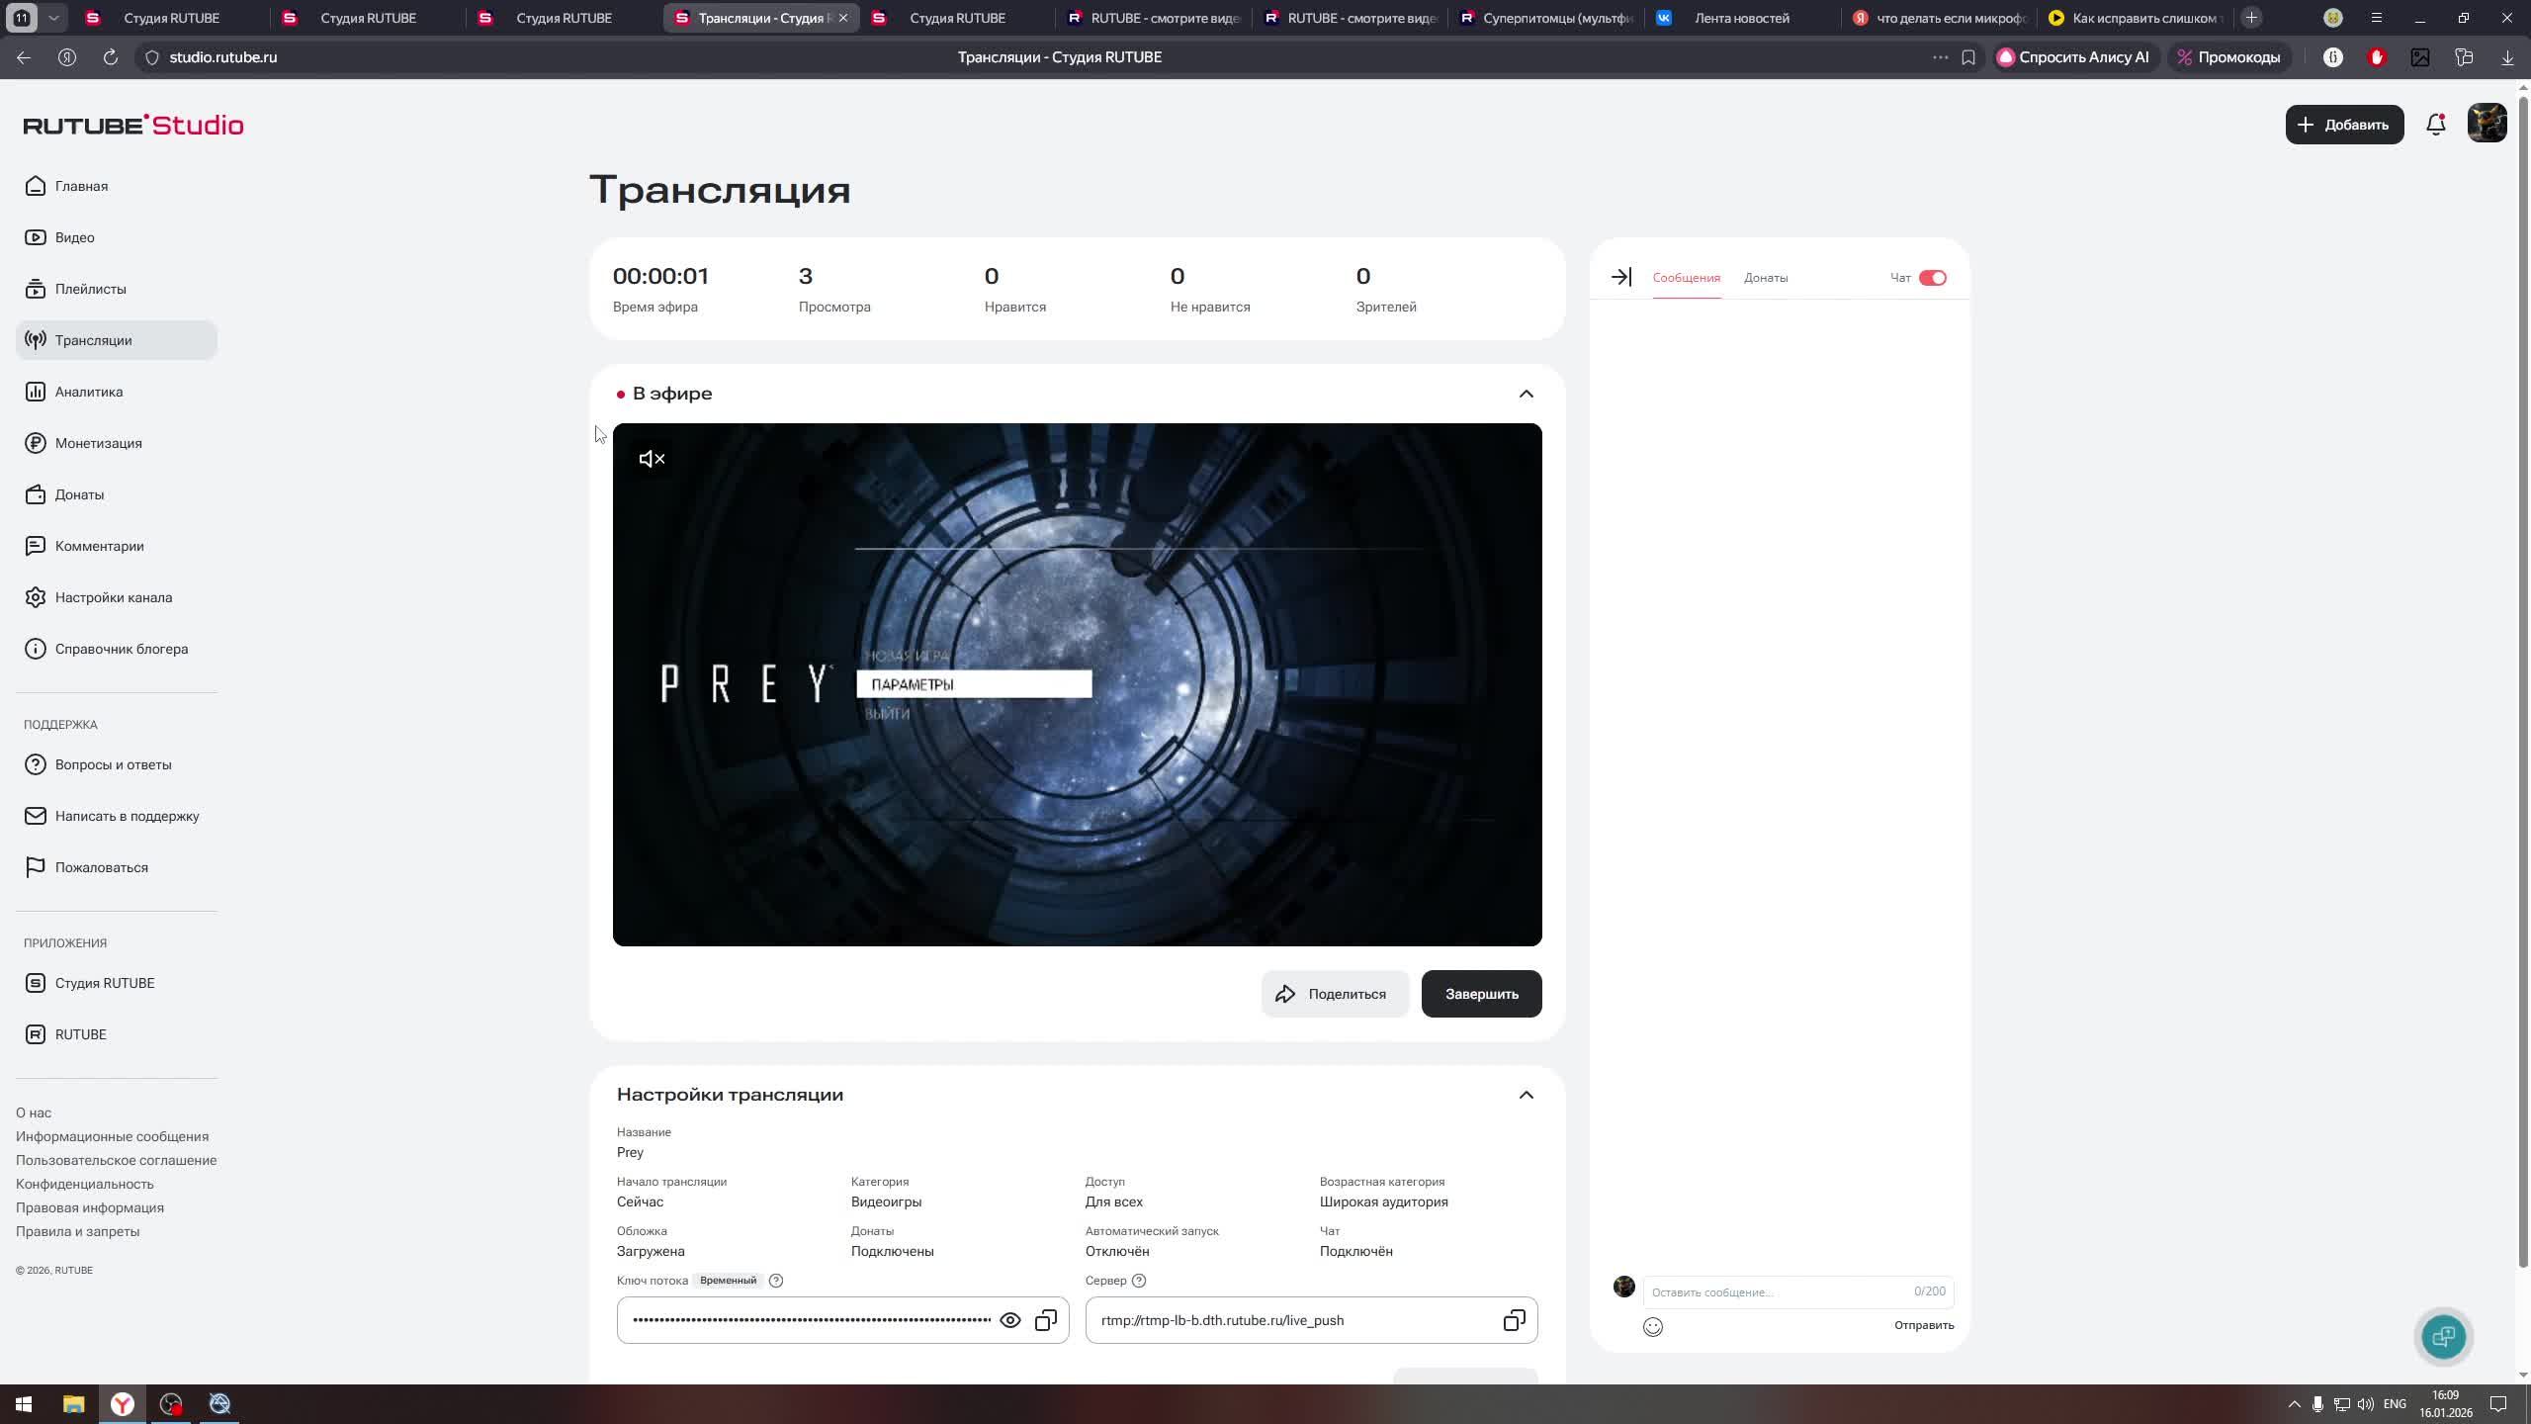Image resolution: width=2531 pixels, height=1424 pixels.
Task: Open system volume control in tray
Action: [x=2366, y=1404]
